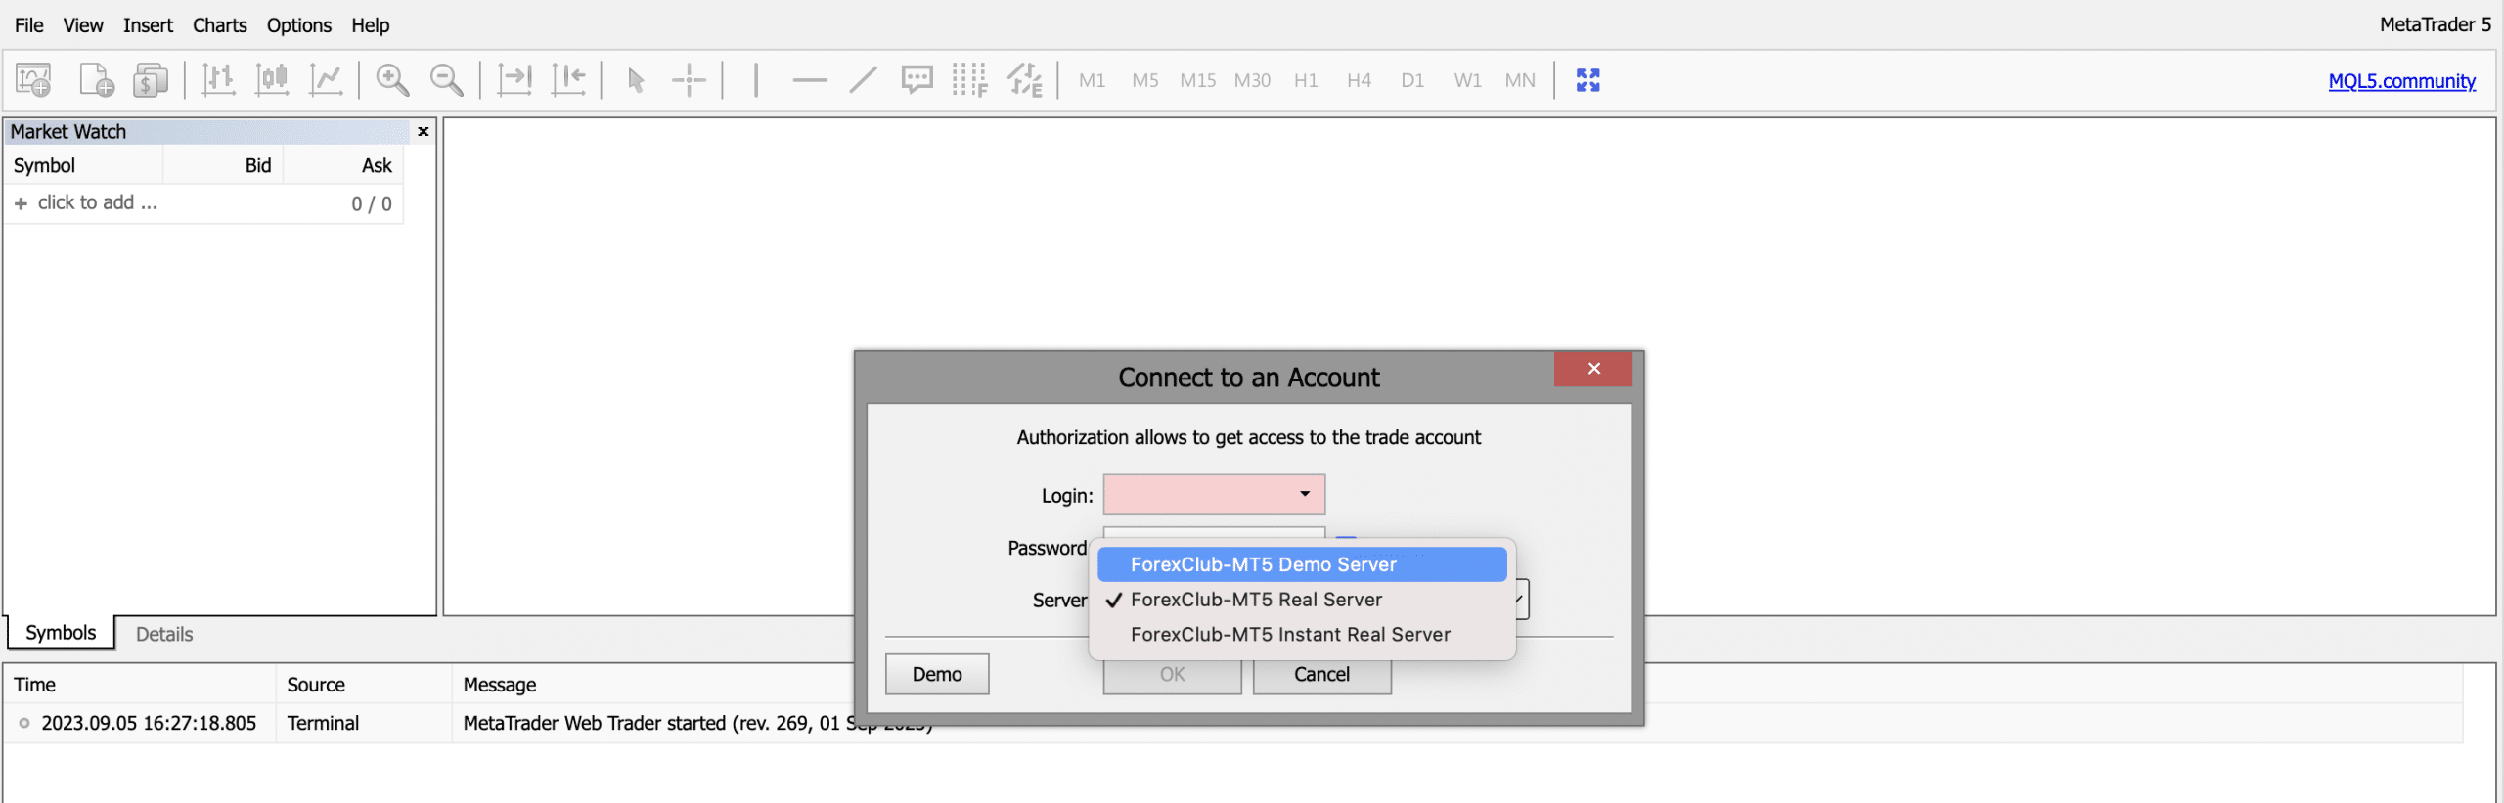Set timeframe to M5
The width and height of the screenshot is (2504, 803).
point(1145,80)
